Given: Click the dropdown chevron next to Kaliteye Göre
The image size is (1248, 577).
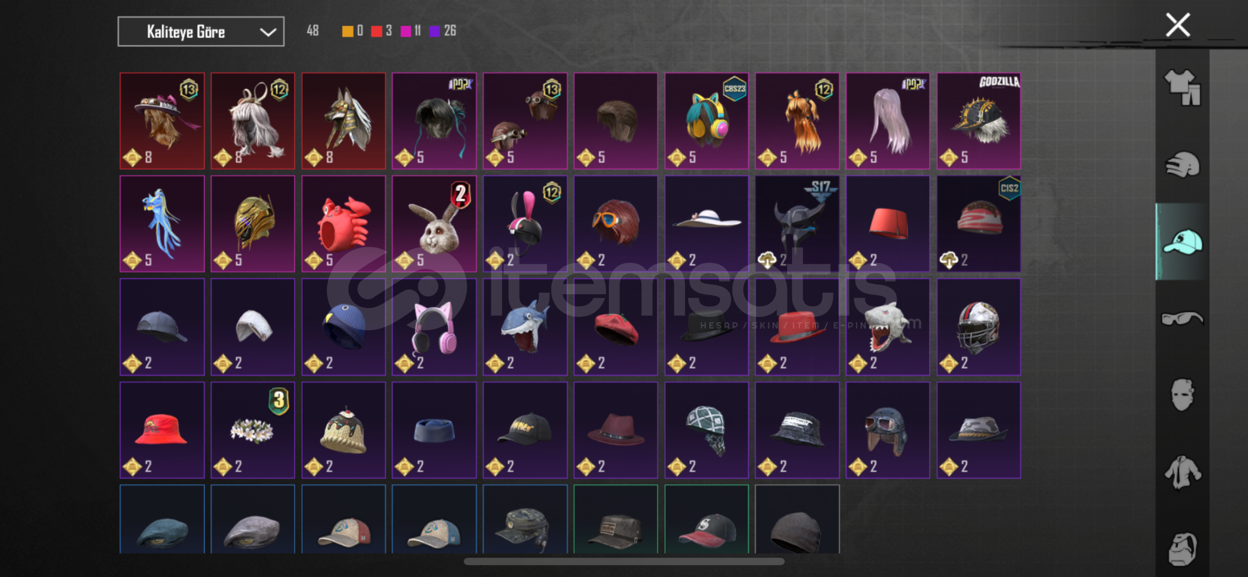Looking at the screenshot, I should [x=268, y=32].
